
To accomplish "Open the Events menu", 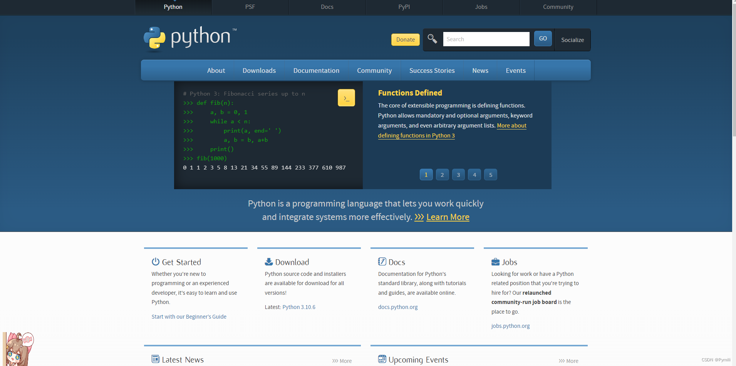I will click(516, 71).
